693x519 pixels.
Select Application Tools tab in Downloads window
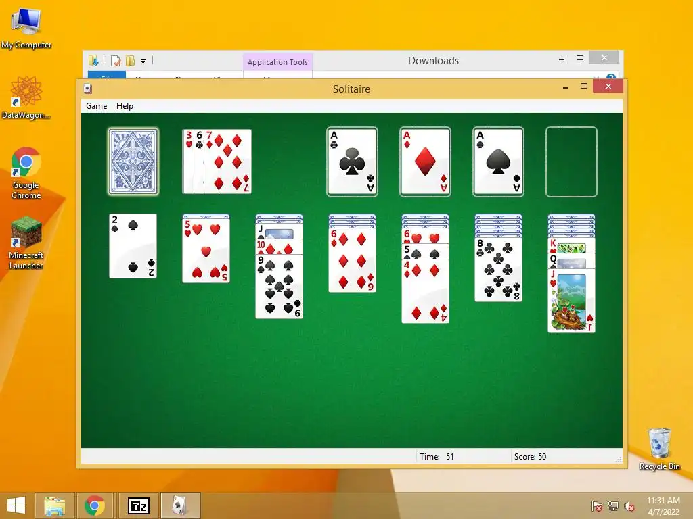click(277, 62)
